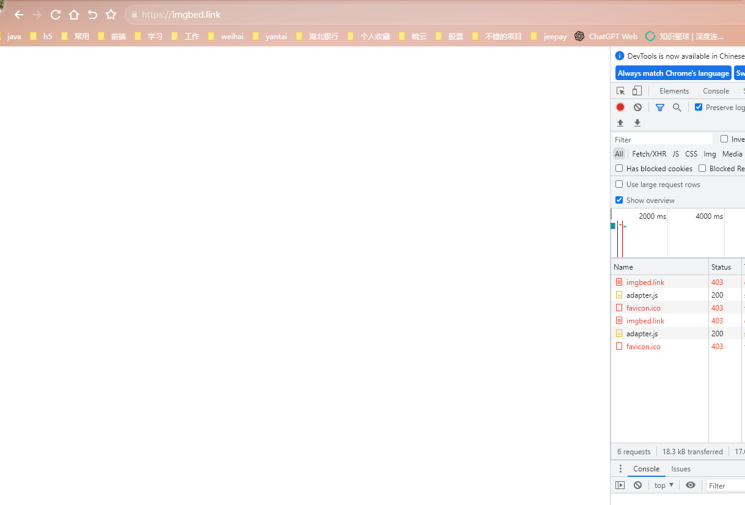Check Has blocked cookies checkbox
This screenshot has height=505, width=745.
pyautogui.click(x=619, y=168)
